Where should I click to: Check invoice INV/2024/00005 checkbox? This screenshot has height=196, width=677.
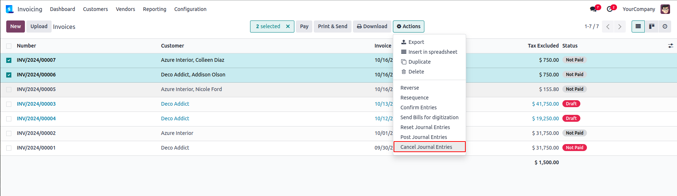click(9, 90)
